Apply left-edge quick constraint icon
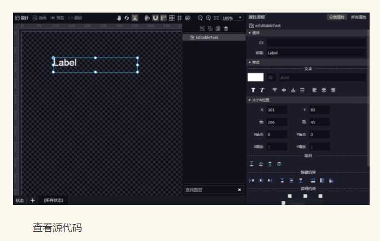 (252, 180)
